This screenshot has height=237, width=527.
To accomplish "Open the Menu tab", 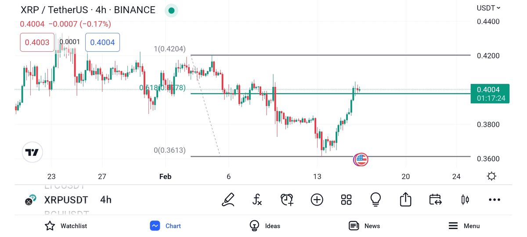I will [464, 226].
